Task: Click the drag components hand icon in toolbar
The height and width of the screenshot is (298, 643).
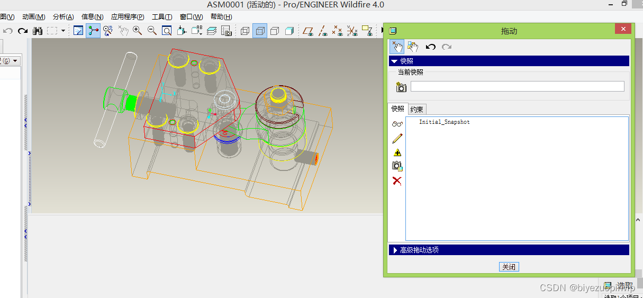Action: click(x=123, y=31)
